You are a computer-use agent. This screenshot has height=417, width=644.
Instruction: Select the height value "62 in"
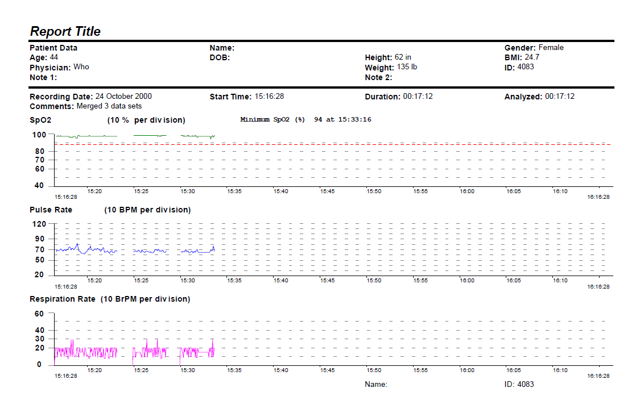(x=403, y=57)
